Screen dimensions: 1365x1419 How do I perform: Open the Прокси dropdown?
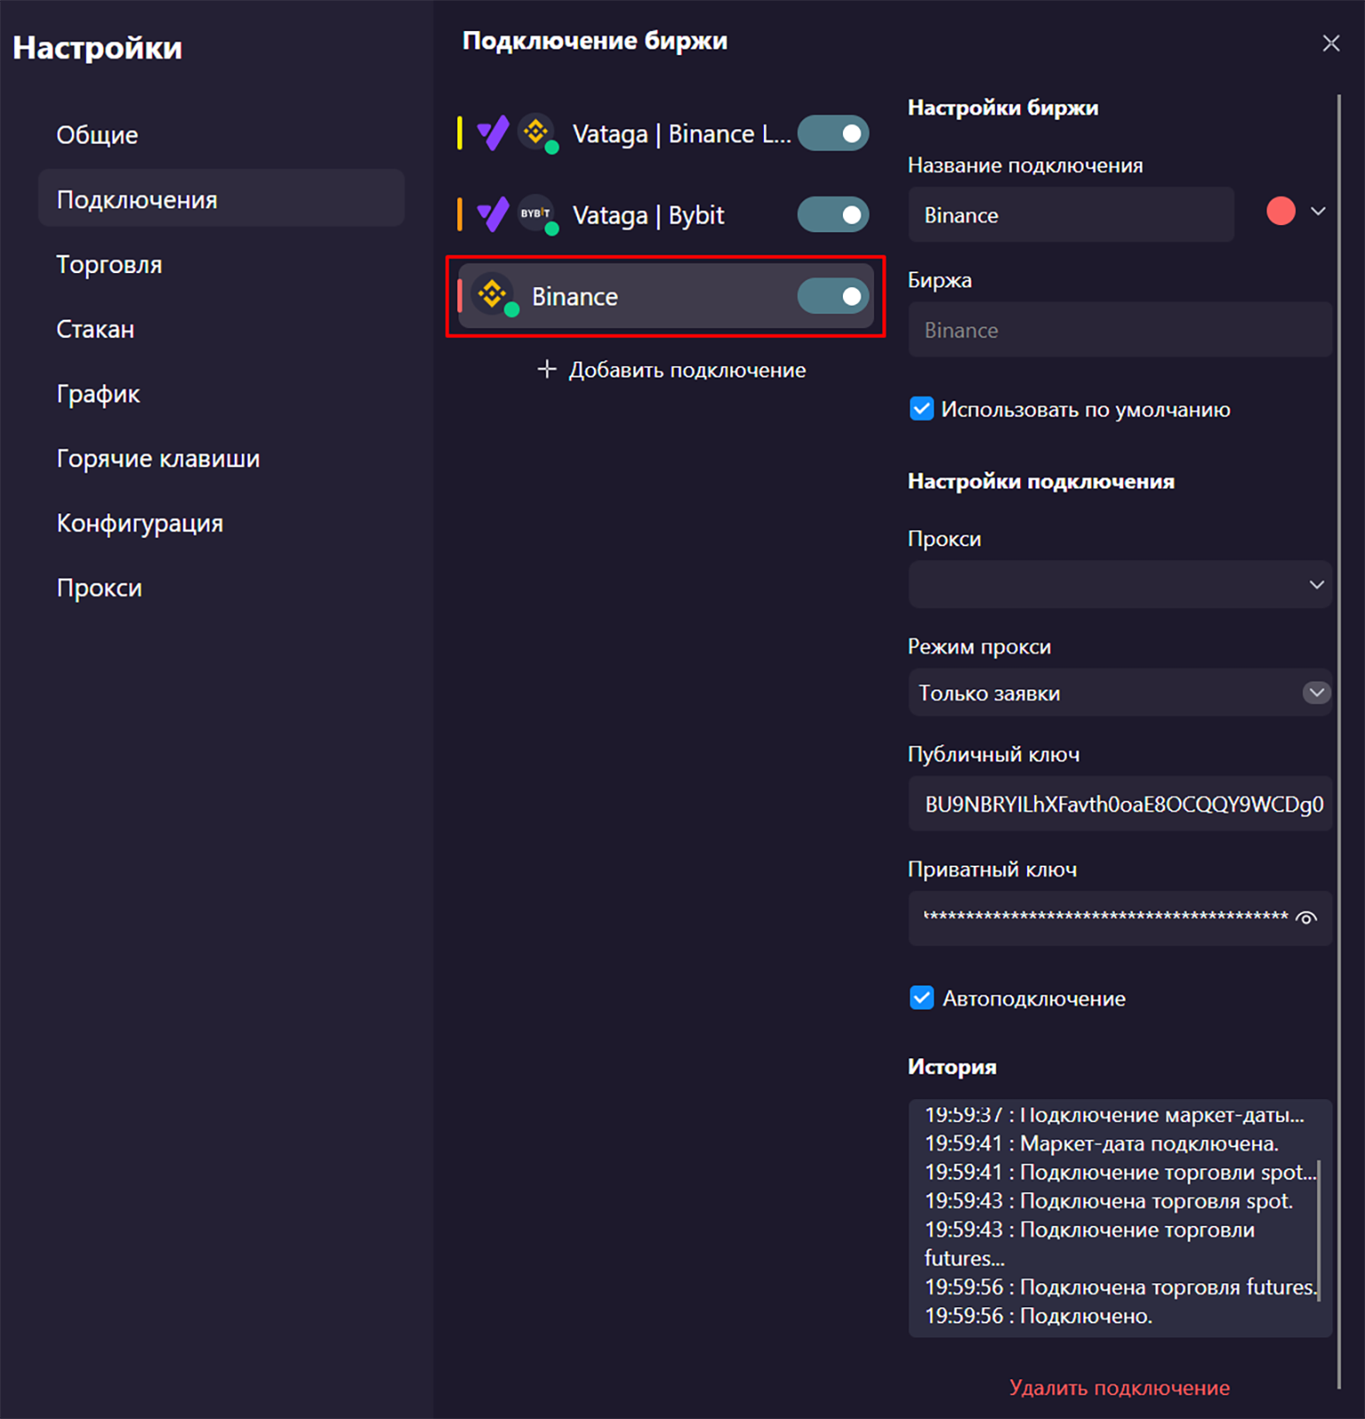pos(1119,584)
